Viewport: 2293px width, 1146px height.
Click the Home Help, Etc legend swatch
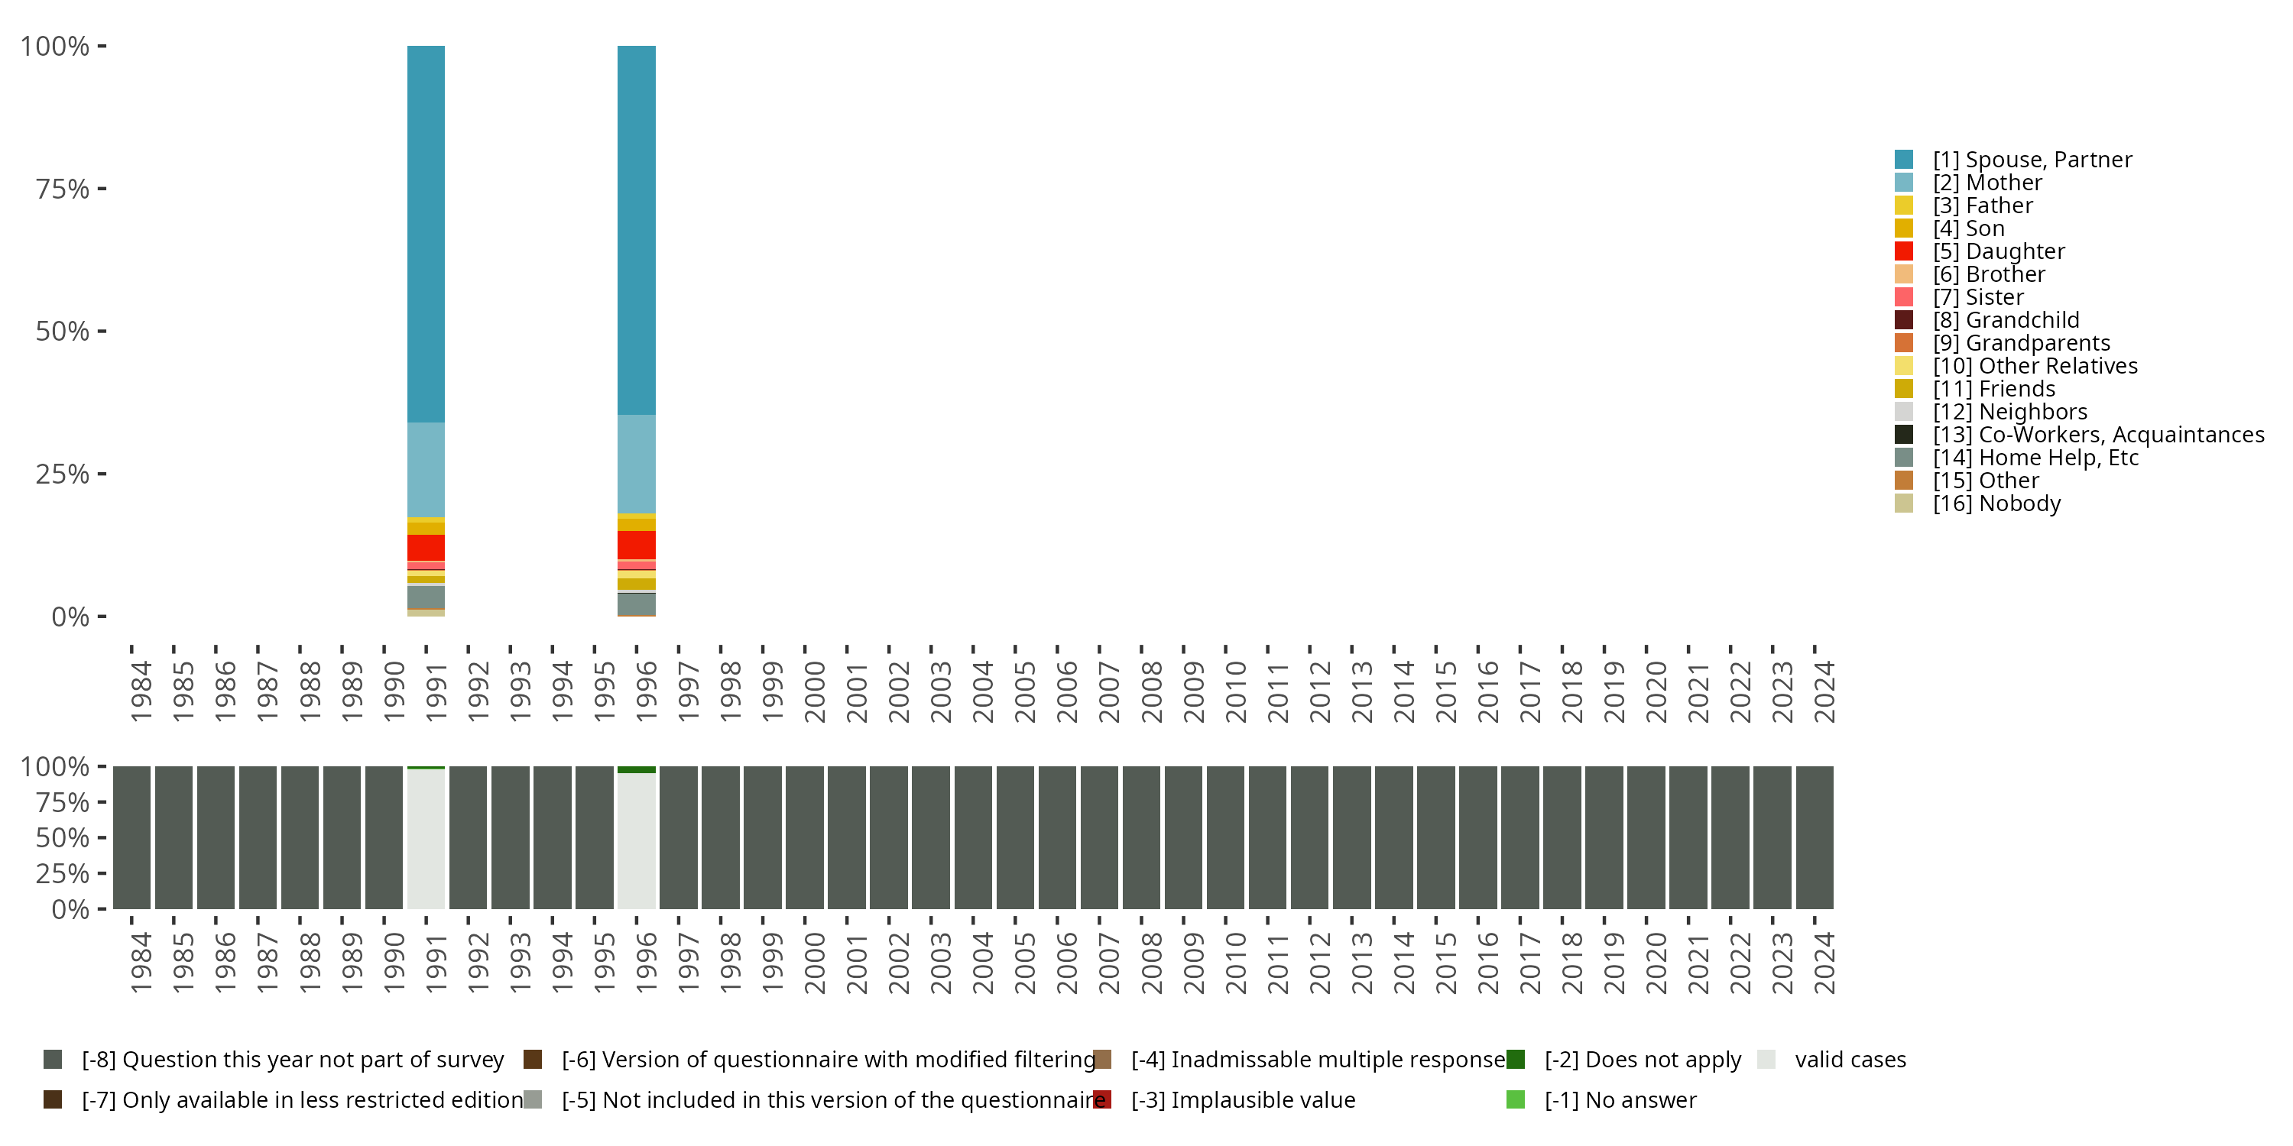pyautogui.click(x=1903, y=458)
